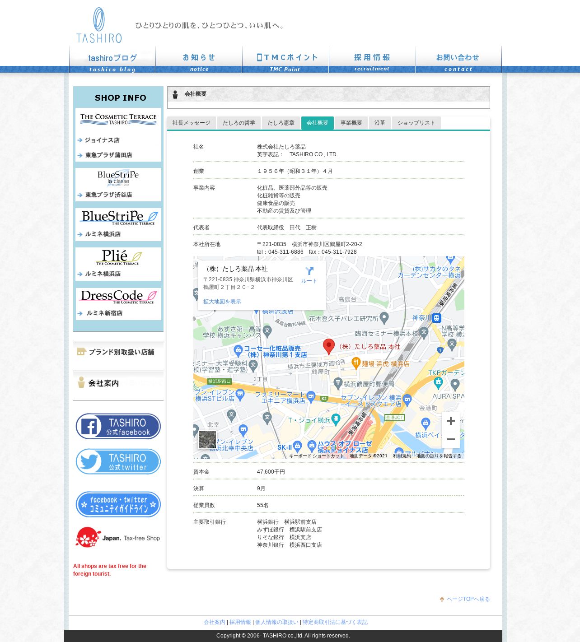The image size is (580, 642).
Task: Click the 臨海セミナー横浜本校 map marker
Action: [424, 332]
